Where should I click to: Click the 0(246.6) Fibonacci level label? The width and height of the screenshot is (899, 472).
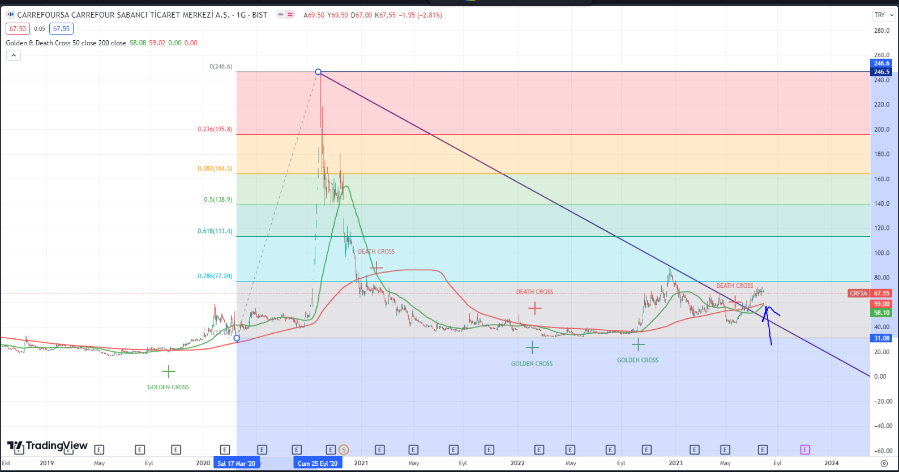tap(221, 66)
